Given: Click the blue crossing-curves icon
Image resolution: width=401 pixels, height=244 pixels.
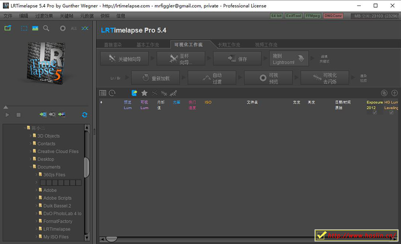Looking at the screenshot, I should point(85,28).
